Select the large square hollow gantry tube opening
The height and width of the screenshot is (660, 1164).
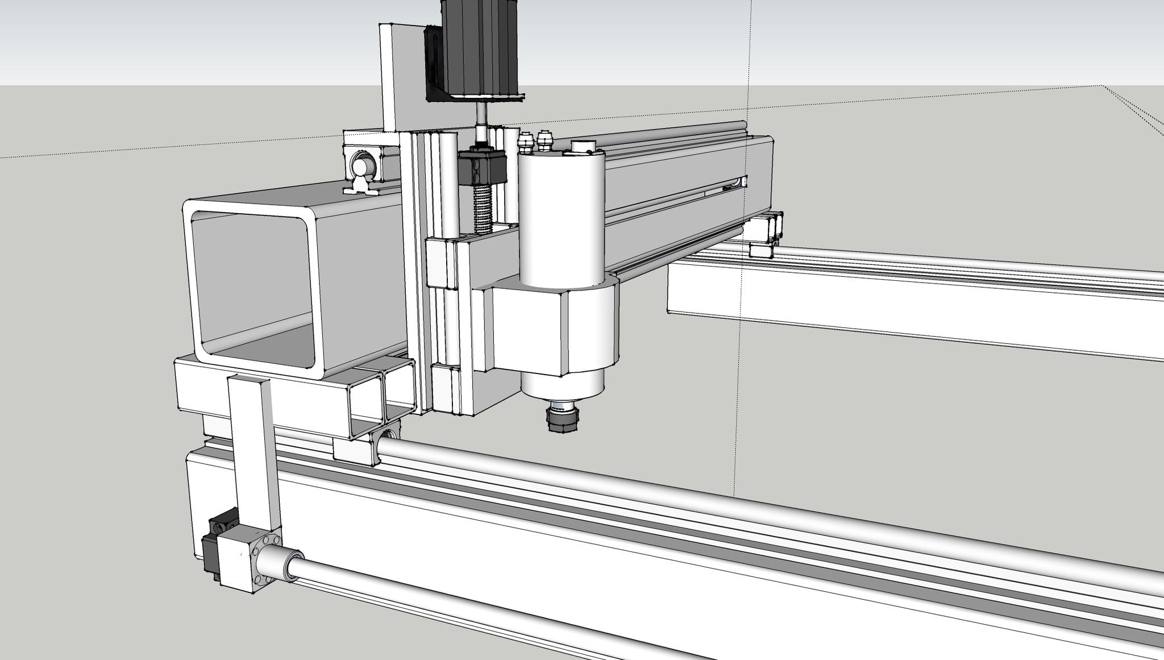pyautogui.click(x=253, y=290)
